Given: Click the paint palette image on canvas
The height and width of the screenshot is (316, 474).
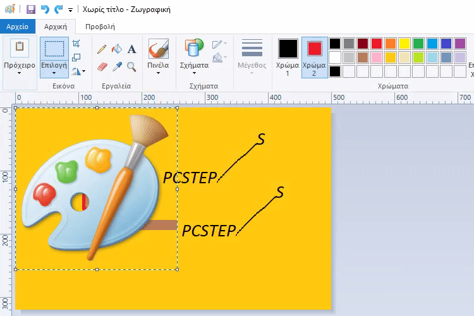Looking at the screenshot, I should (x=94, y=188).
